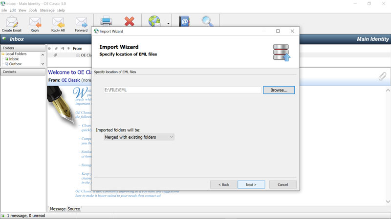Viewport: 391px width, 219px height.
Task: Click the Main Identity label
Action: click(x=372, y=39)
